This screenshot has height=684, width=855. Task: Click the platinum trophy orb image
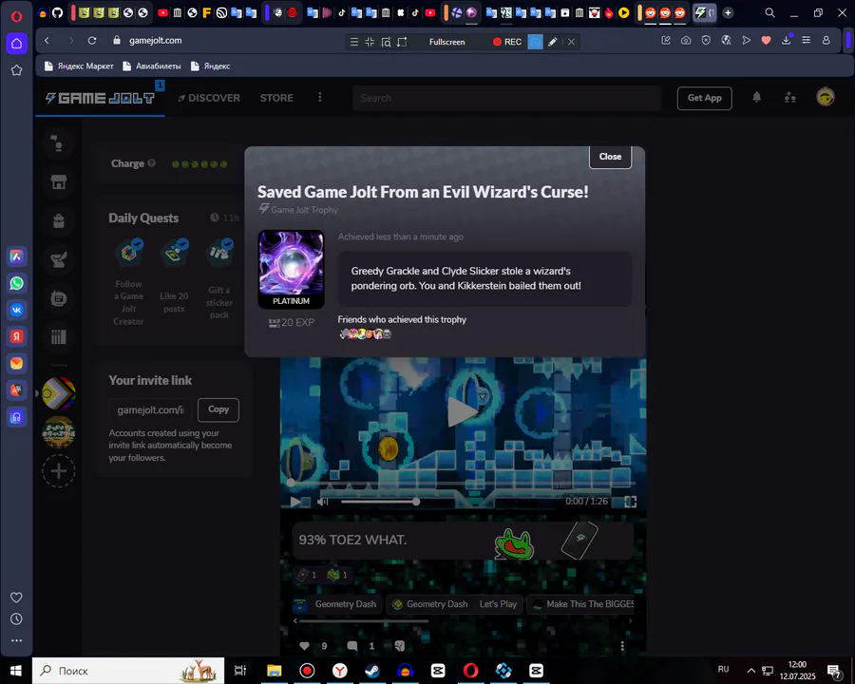[292, 262]
